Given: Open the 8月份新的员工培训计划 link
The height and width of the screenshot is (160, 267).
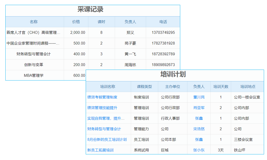Looking at the screenshot, I should tap(108, 139).
